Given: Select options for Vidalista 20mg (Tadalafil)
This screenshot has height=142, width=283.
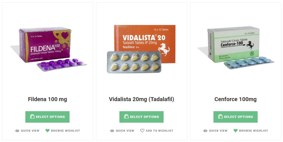Looking at the screenshot, I should (x=141, y=117).
